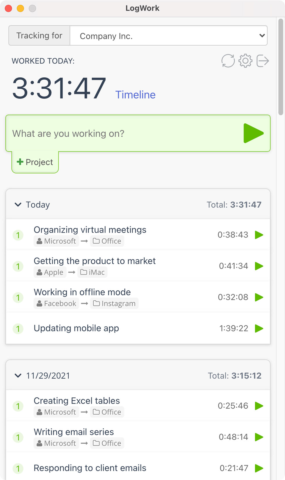The height and width of the screenshot is (480, 285).
Task: Click the 0:32:08 duration value
Action: [233, 297]
